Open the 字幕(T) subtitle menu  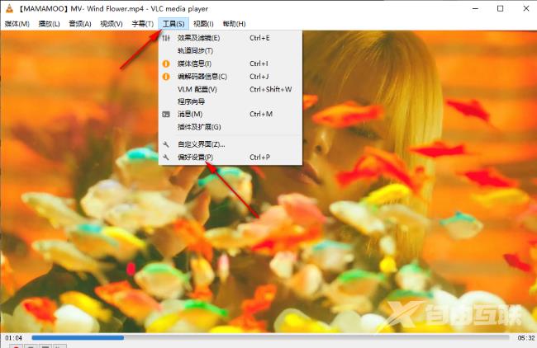point(142,24)
